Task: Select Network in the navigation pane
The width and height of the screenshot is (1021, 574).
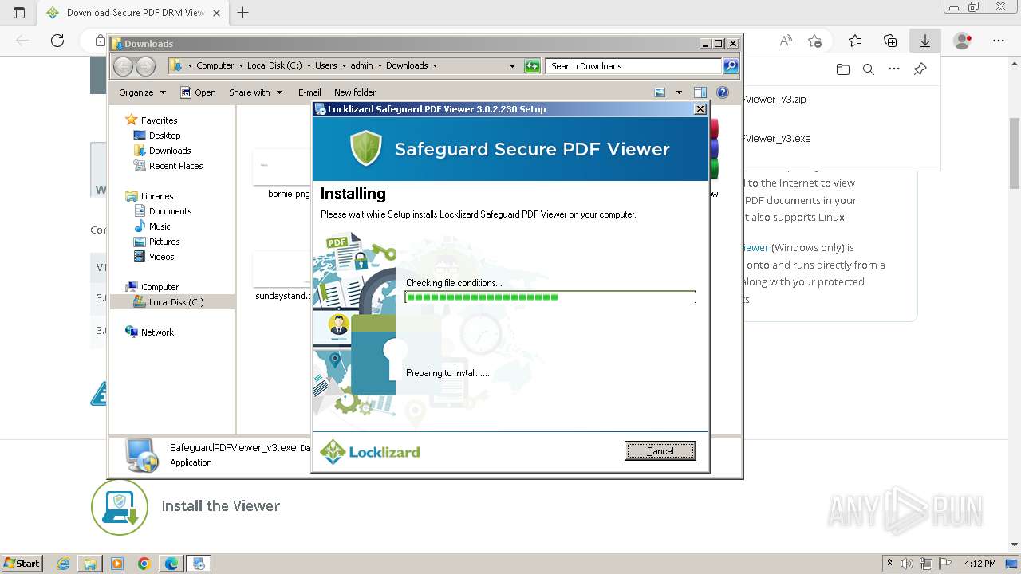Action: click(x=157, y=332)
